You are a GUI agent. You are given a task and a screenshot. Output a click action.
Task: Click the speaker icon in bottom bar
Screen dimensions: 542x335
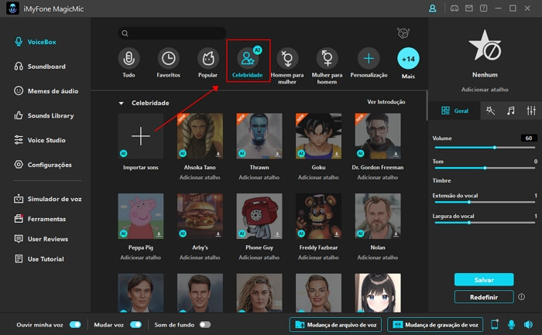coord(528,325)
